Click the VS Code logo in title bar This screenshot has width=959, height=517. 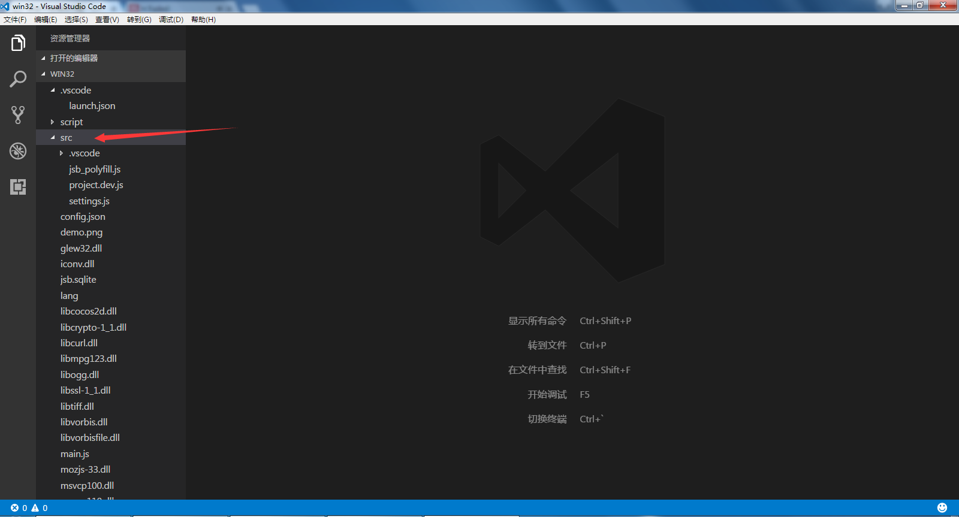click(x=5, y=6)
